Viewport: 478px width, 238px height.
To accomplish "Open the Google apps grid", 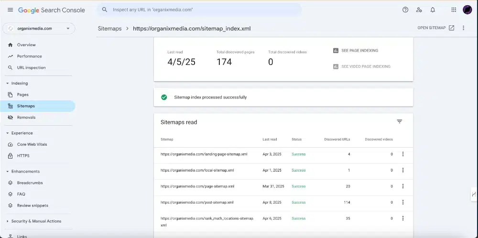I will (454, 10).
